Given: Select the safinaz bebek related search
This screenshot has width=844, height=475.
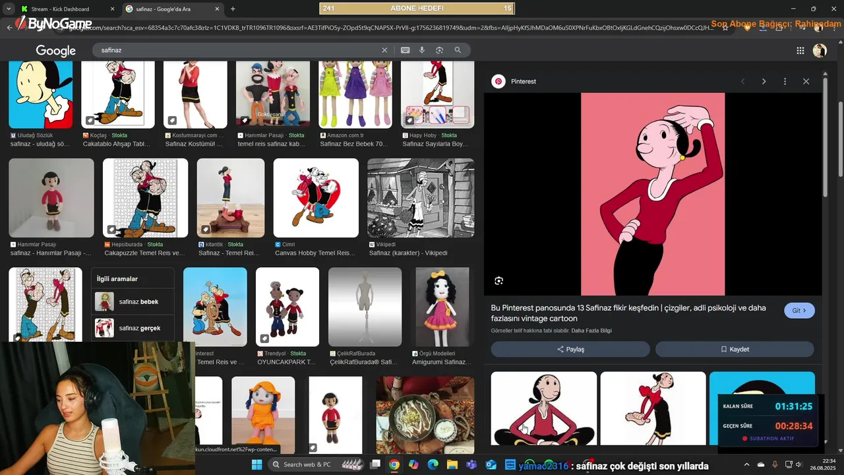Looking at the screenshot, I should click(x=133, y=301).
